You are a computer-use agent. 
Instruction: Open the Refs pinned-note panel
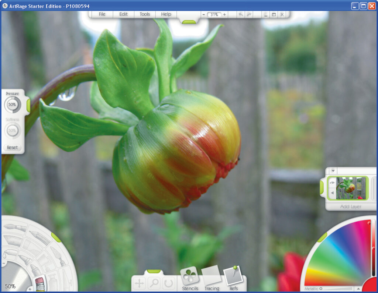(233, 276)
